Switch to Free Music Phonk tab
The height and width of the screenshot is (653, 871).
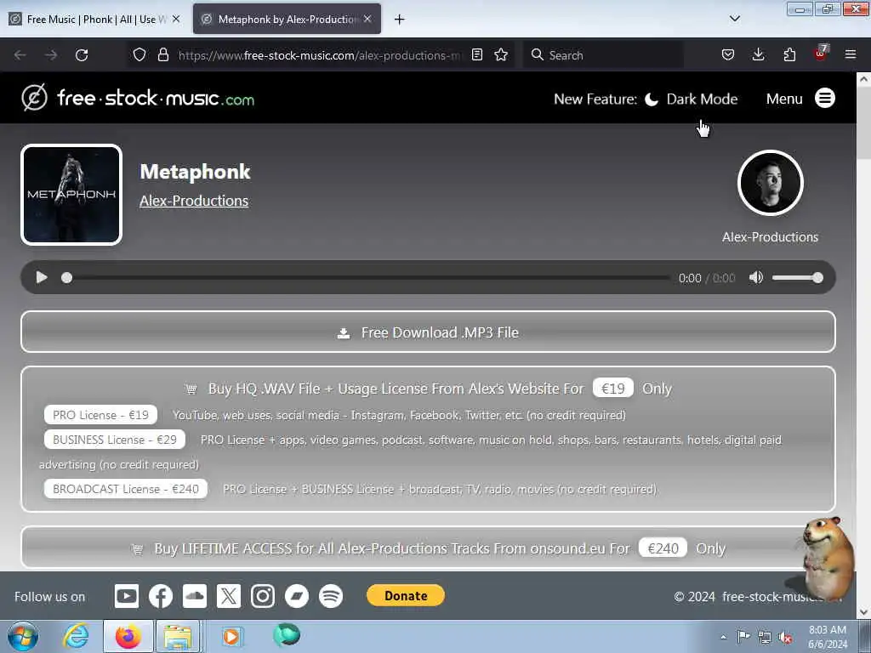[x=92, y=19]
